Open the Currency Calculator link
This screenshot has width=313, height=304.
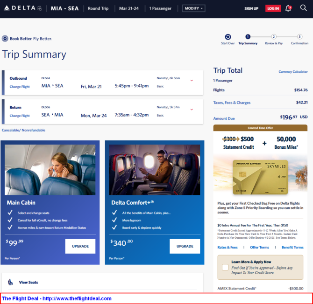(x=293, y=72)
